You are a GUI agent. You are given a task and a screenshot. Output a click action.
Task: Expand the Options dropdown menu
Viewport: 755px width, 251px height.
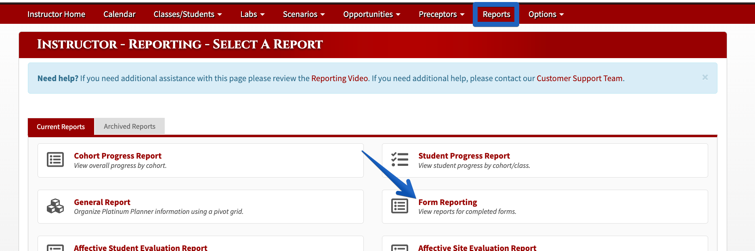546,14
